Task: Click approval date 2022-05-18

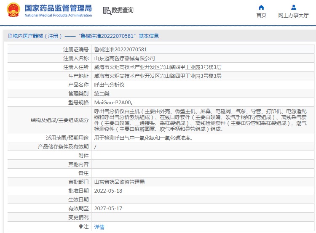Action: click(108, 191)
